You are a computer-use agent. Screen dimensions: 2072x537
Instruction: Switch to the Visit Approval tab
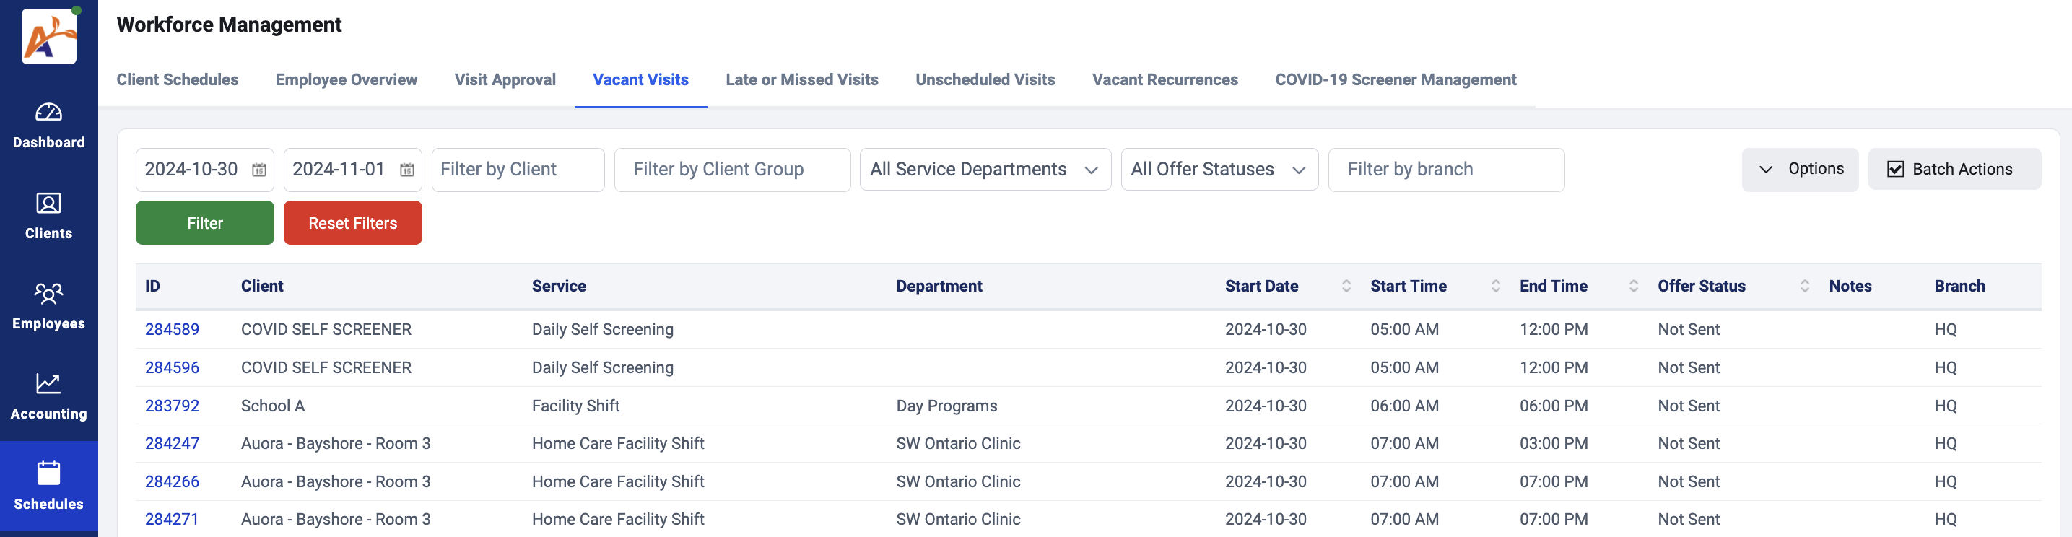click(x=505, y=79)
